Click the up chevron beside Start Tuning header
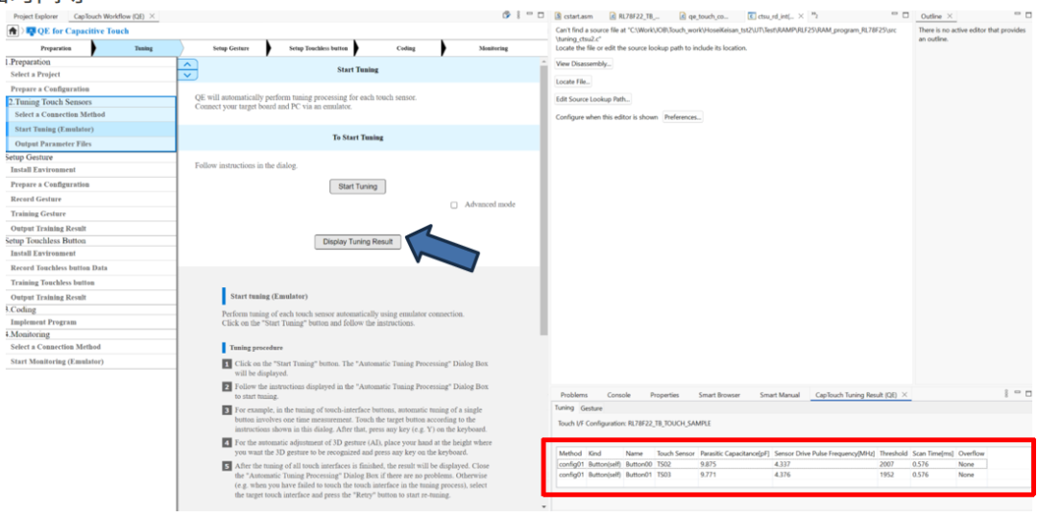The height and width of the screenshot is (516, 1037). tap(188, 64)
